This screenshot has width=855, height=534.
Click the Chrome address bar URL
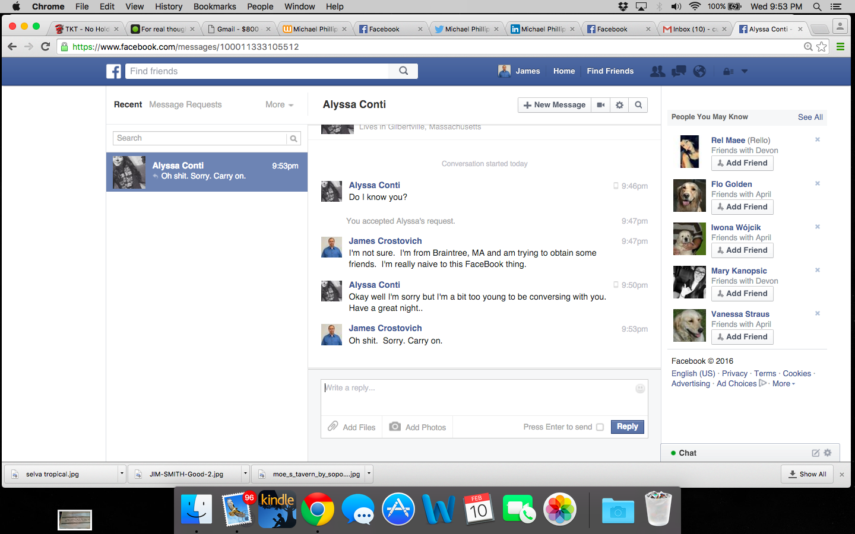click(x=186, y=47)
